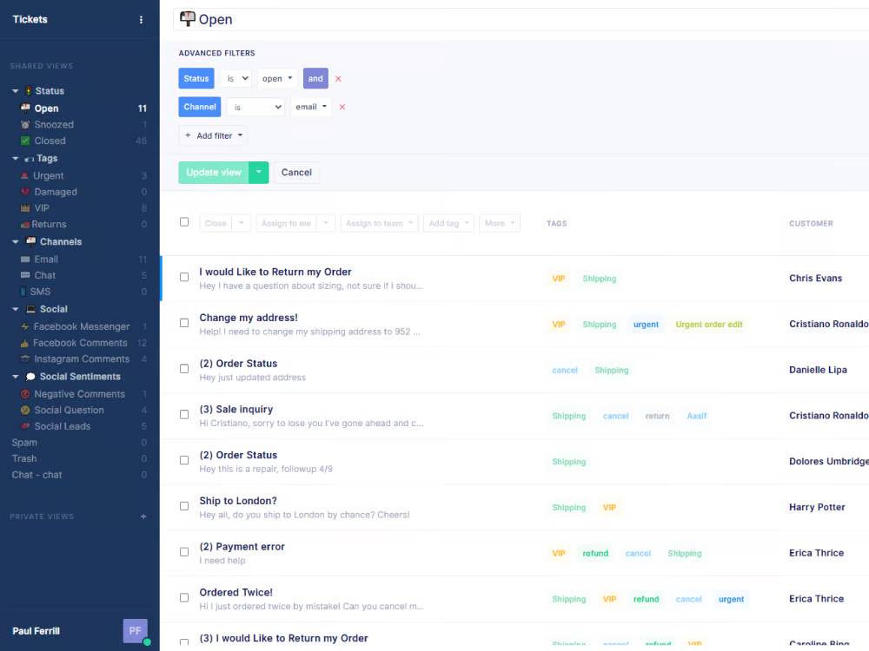Click the Social Question icon
This screenshot has width=869, height=651.
pos(25,411)
